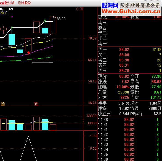Select the 14:35 trade tick row
This screenshot has height=161, width=162.
tap(129, 154)
